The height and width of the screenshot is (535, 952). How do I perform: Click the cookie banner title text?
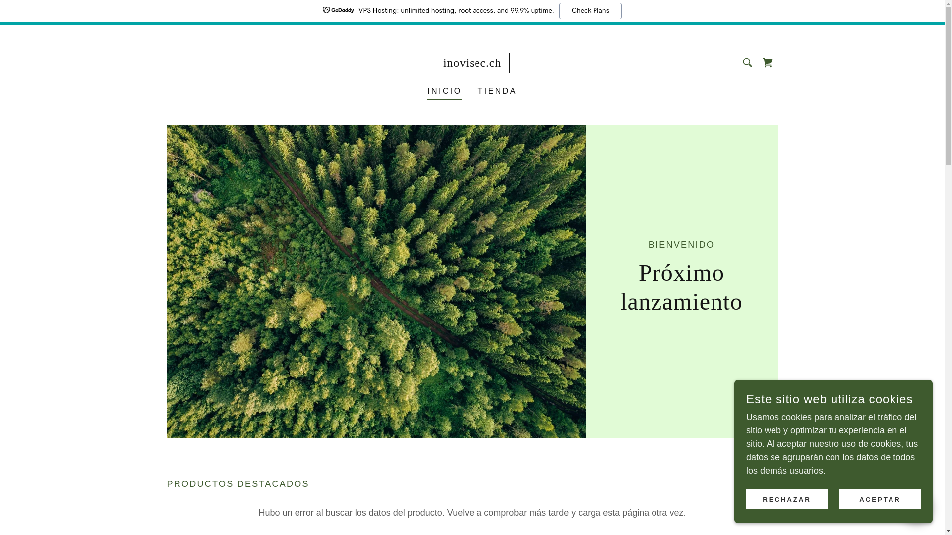(x=829, y=399)
